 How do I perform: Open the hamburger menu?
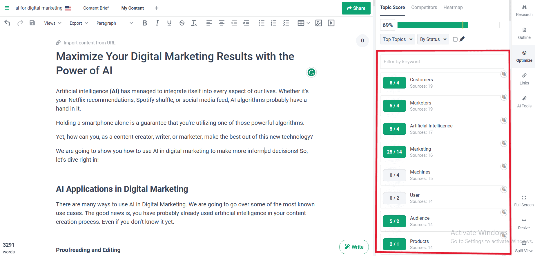(7, 8)
